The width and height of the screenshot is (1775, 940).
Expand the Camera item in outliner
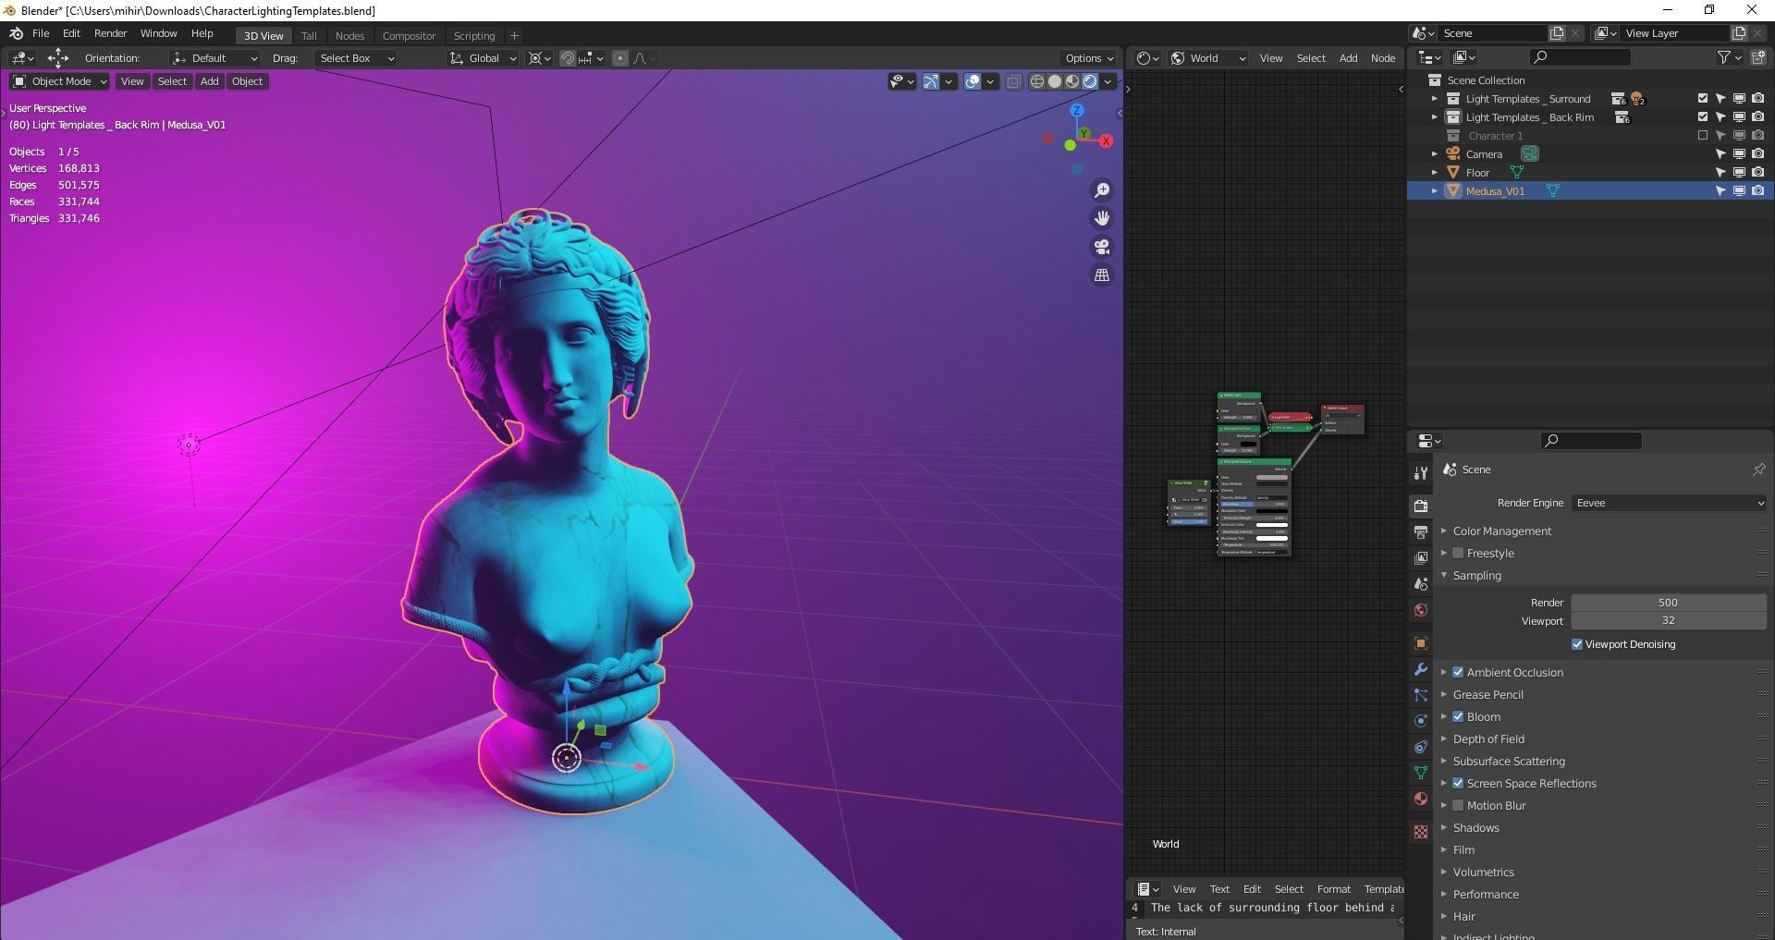[x=1435, y=154]
